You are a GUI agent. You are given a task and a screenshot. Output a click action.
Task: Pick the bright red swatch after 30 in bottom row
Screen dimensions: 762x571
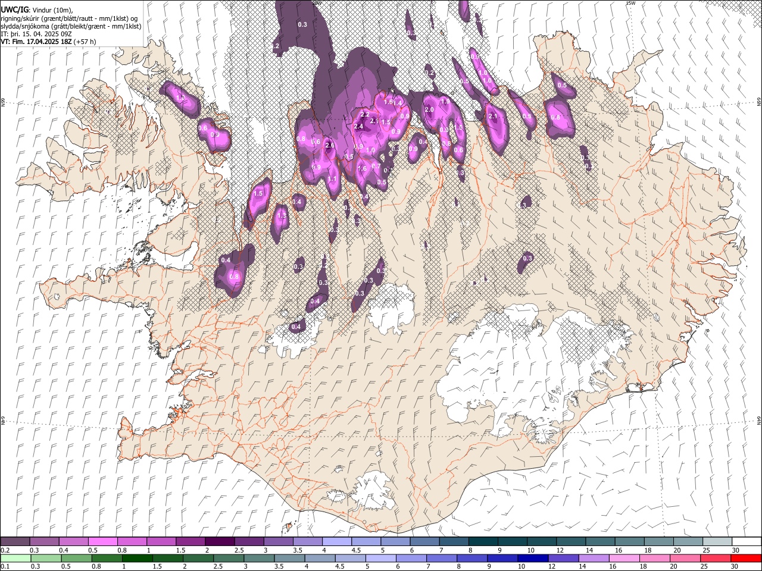[746, 558]
